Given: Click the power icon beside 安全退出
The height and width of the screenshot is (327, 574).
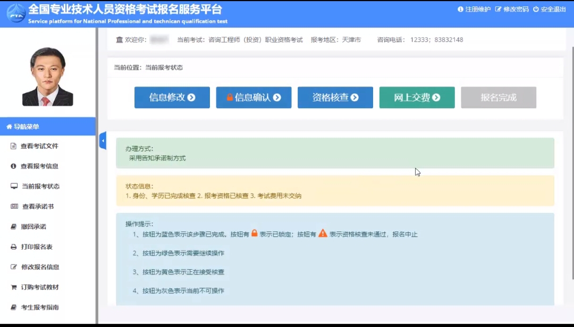Looking at the screenshot, I should [536, 10].
